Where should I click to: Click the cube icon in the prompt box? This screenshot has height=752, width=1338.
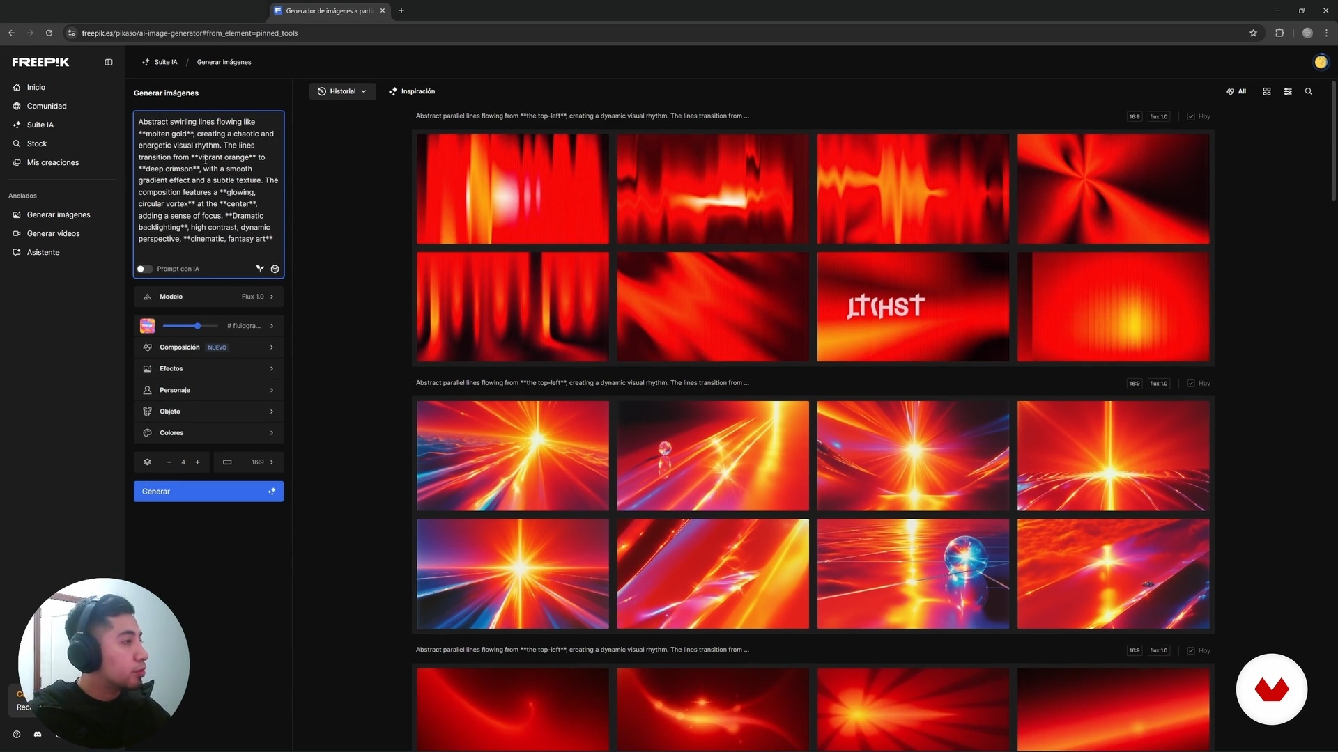click(275, 269)
